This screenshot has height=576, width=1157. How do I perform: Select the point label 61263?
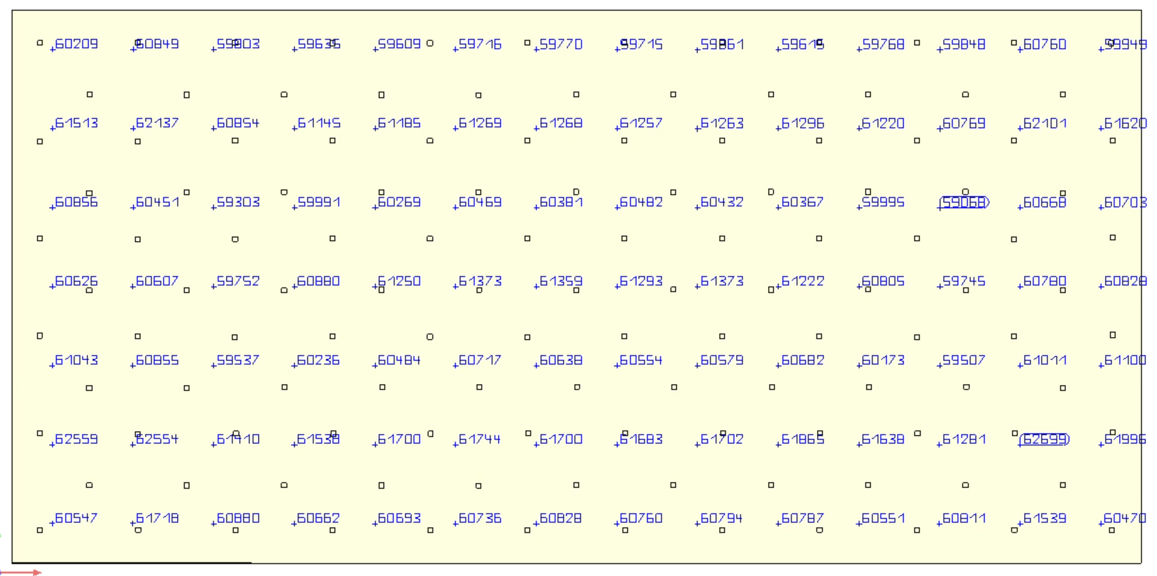[722, 123]
